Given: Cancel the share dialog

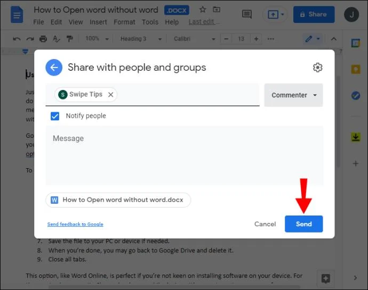Looking at the screenshot, I should point(265,224).
